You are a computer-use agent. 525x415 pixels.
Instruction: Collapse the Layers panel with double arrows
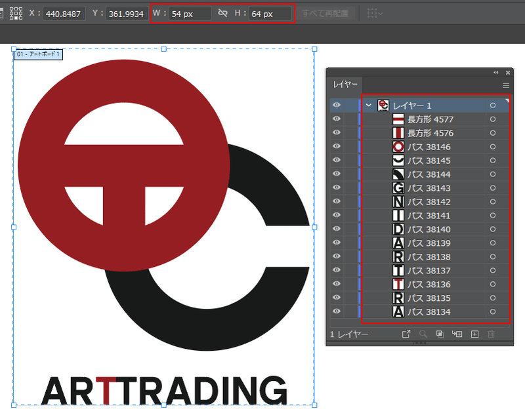click(496, 73)
